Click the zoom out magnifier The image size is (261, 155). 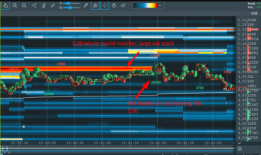click(24, 6)
